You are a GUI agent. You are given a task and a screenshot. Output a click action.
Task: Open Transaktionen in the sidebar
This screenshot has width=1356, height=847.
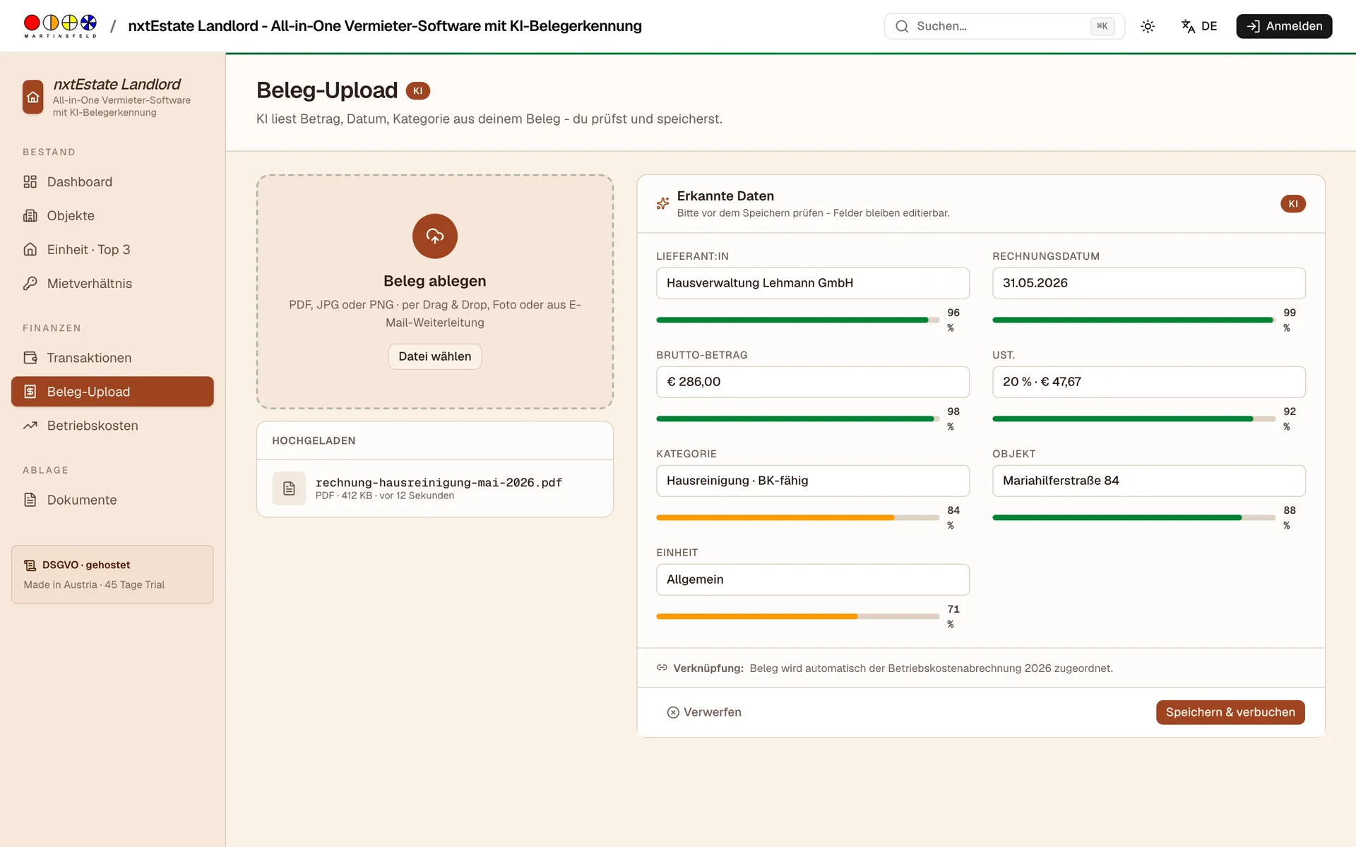[112, 358]
